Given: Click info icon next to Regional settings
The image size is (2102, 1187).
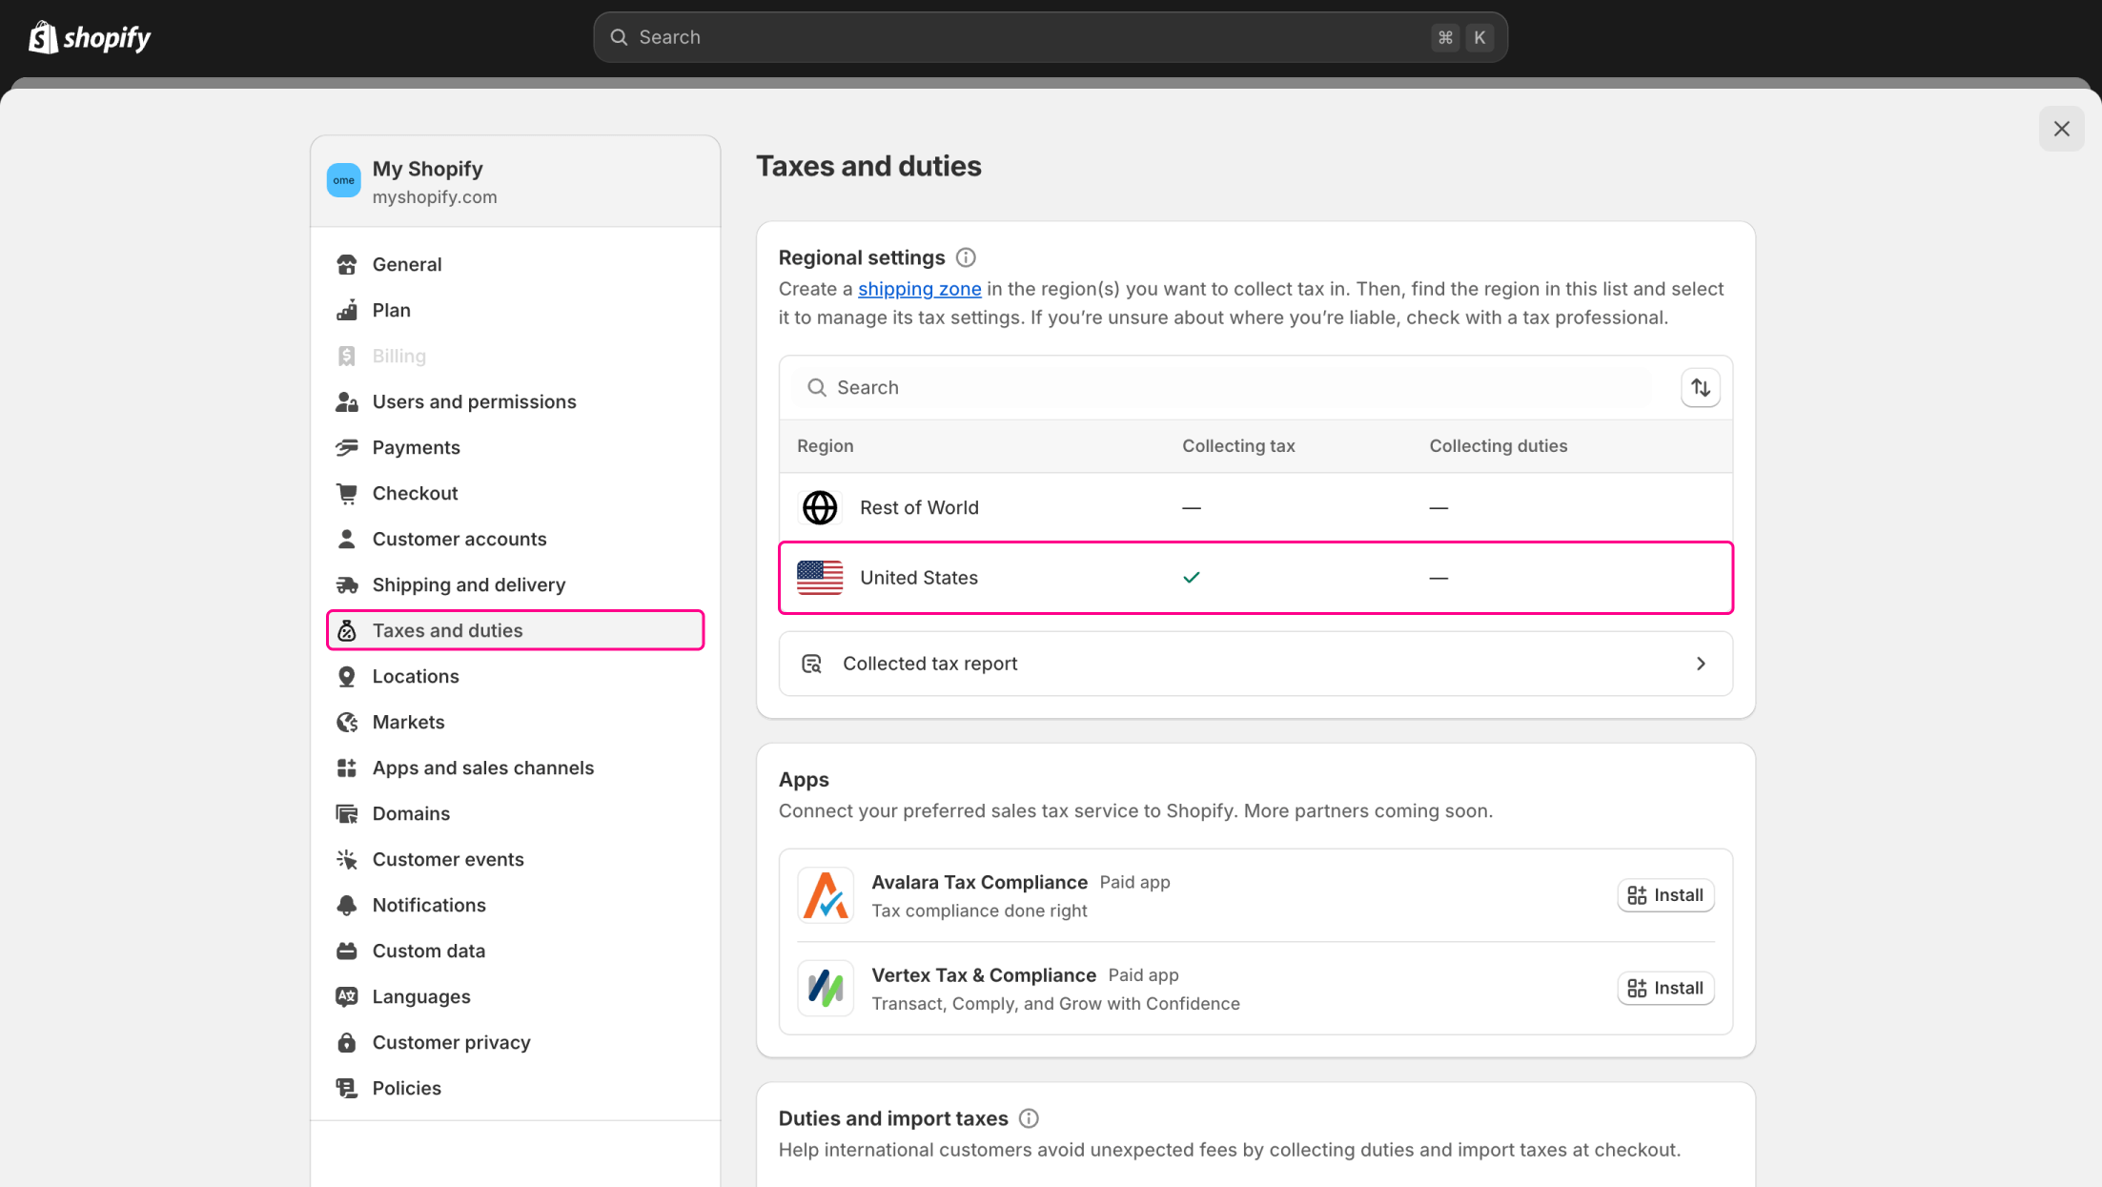Looking at the screenshot, I should click(x=966, y=257).
